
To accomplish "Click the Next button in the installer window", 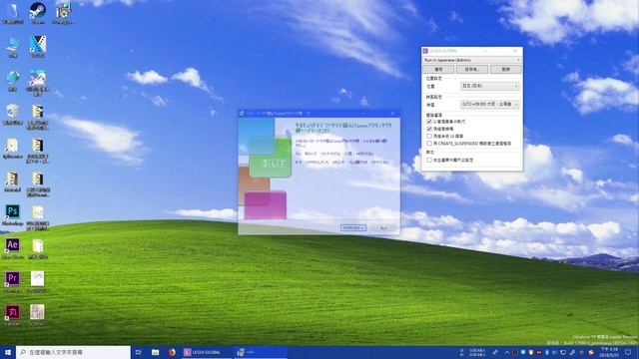I will 353,228.
